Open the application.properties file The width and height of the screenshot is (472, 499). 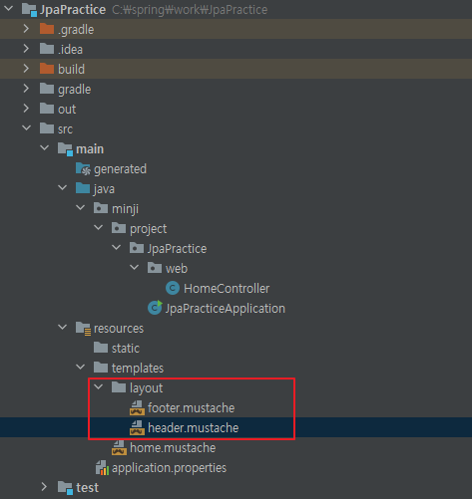click(169, 468)
